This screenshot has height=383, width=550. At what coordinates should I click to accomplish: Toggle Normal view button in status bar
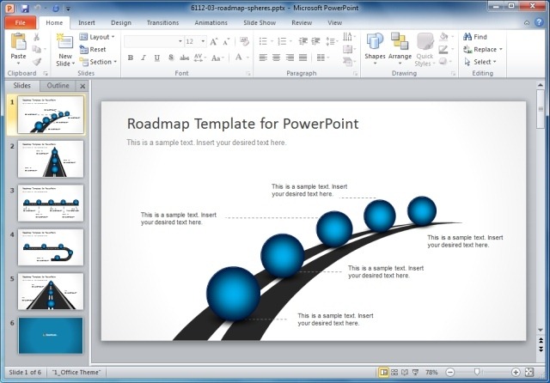(384, 372)
